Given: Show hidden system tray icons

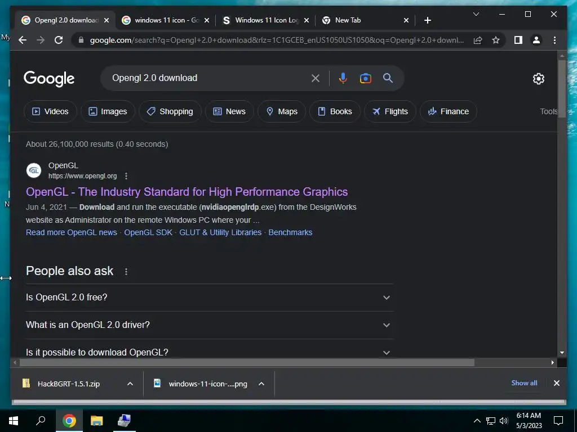Looking at the screenshot, I should point(477,421).
